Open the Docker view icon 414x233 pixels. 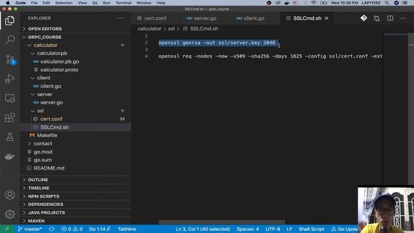click(x=10, y=157)
